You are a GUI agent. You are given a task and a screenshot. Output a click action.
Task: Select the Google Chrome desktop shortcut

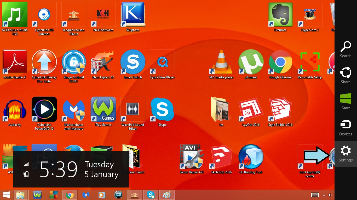[280, 63]
